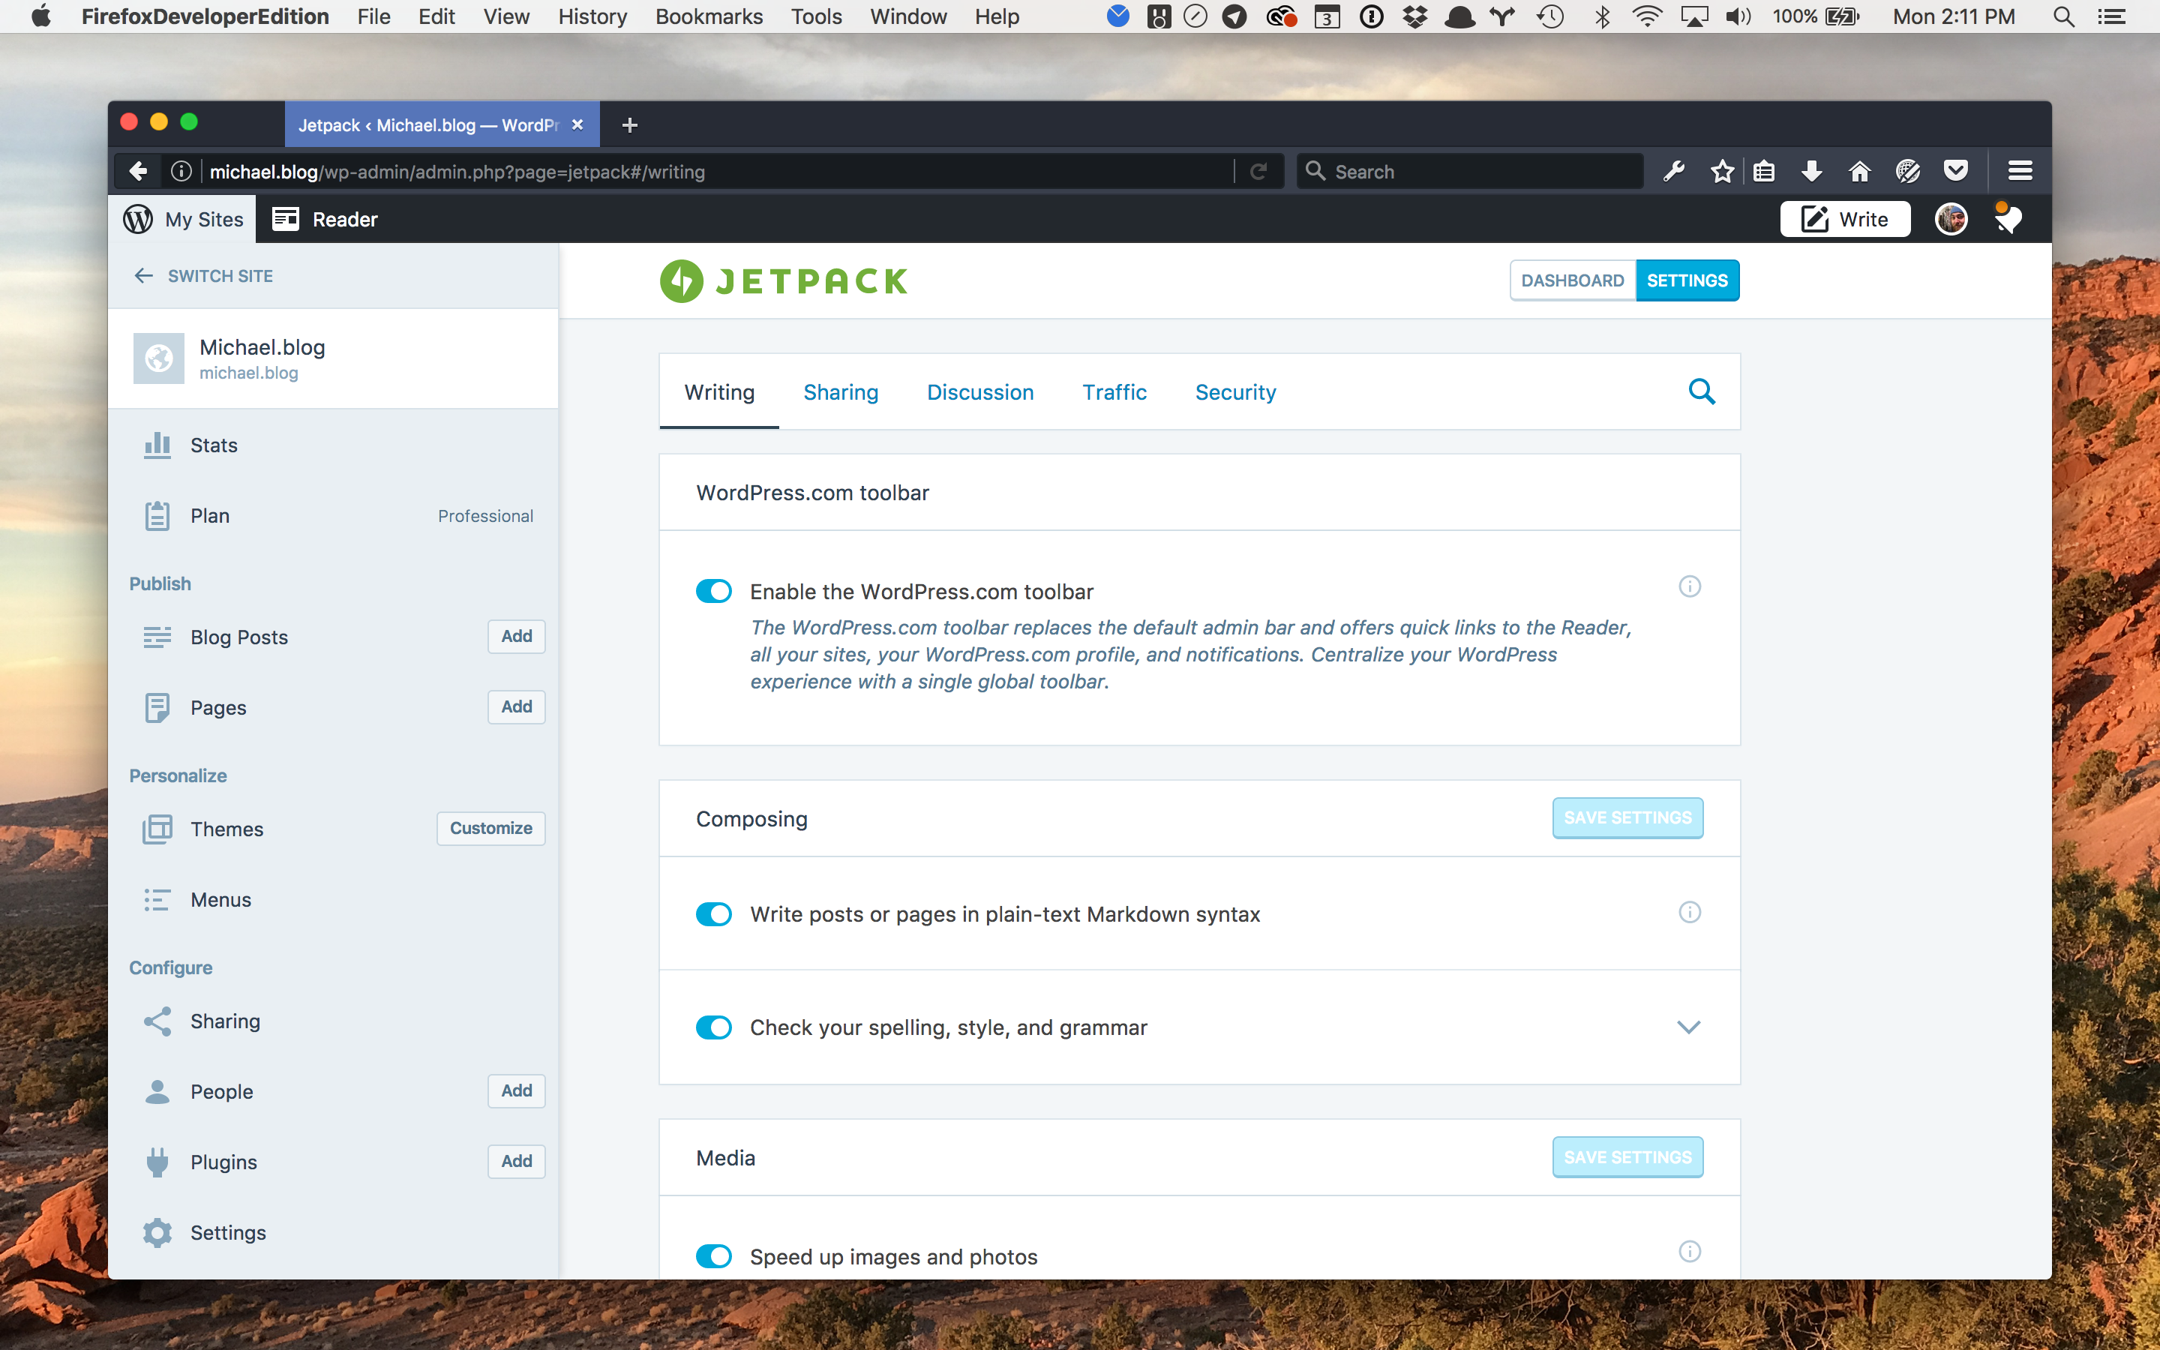This screenshot has height=1350, width=2160.
Task: Switch to the Security tab
Action: point(1235,392)
